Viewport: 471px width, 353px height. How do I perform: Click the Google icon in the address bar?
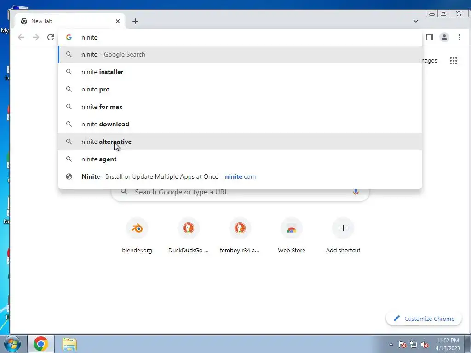coord(69,37)
